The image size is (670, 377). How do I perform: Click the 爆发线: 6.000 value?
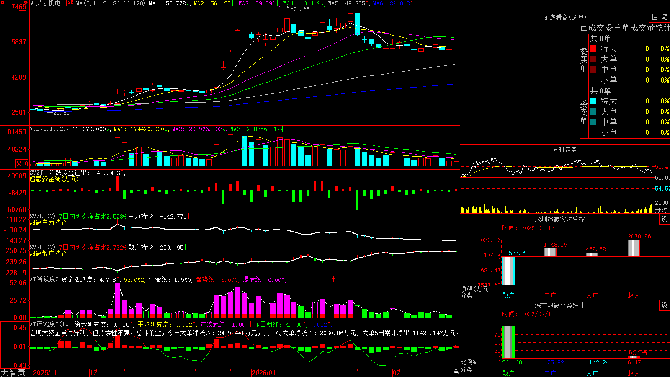tap(264, 279)
